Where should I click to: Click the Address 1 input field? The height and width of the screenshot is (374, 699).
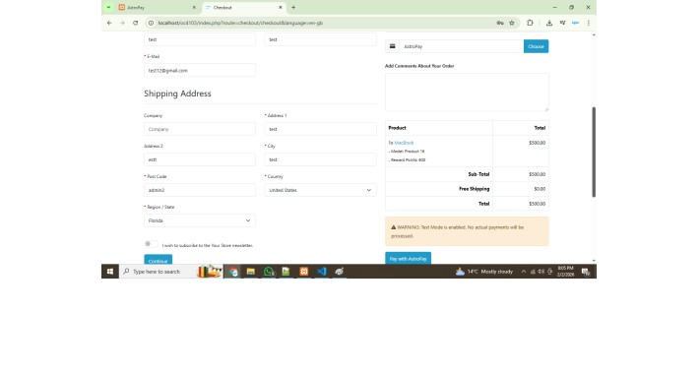coord(320,129)
